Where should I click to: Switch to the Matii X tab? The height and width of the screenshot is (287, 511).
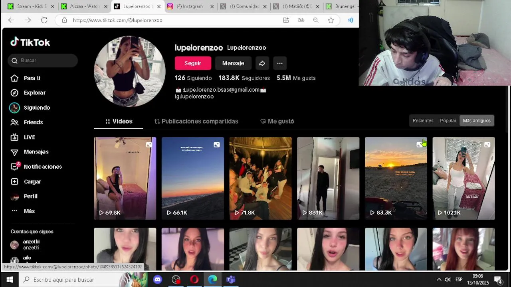tap(297, 6)
